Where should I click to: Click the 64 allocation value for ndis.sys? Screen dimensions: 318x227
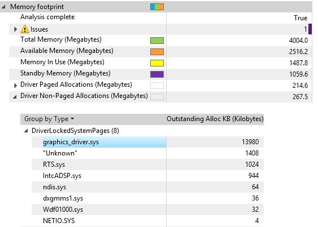click(x=255, y=187)
